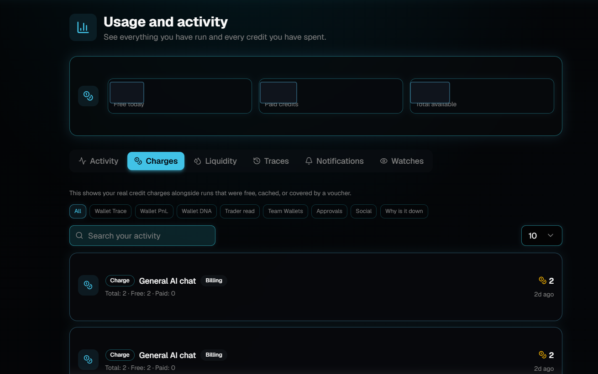Click the Total available credits card
598x374 pixels.
[x=482, y=96]
